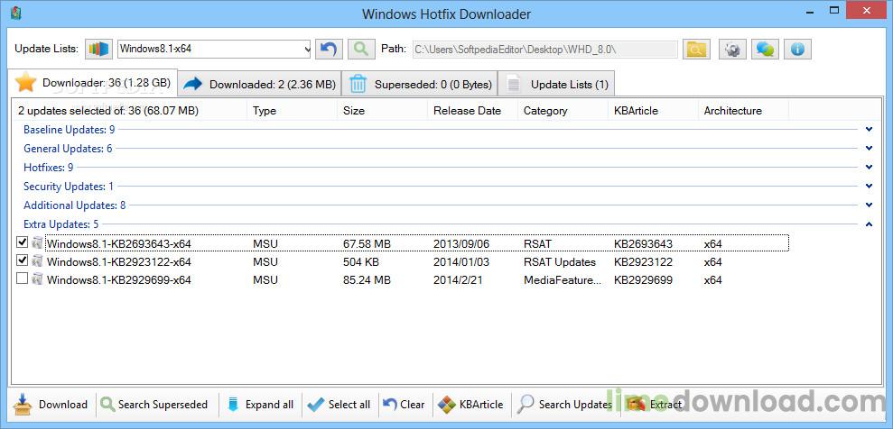
Task: Click the KB2929699 article cell
Action: 643,280
